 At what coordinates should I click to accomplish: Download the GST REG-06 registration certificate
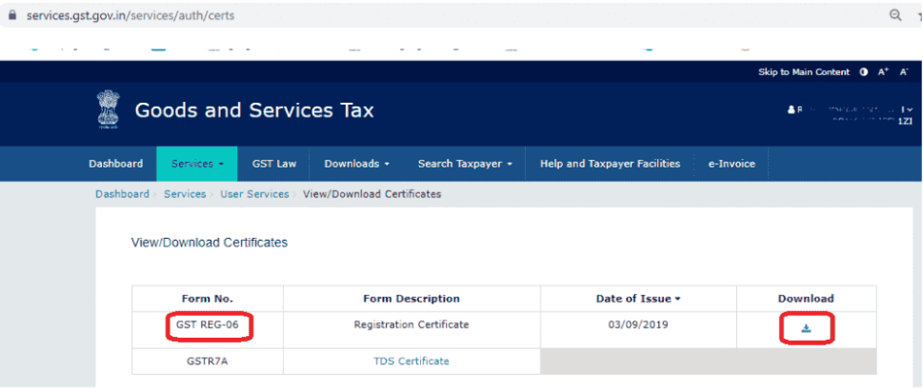click(806, 328)
